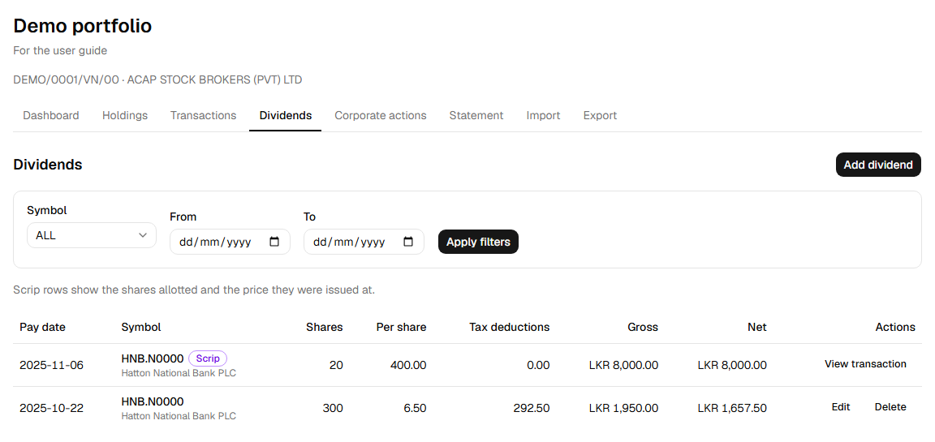View transaction for the scrip dividend
Image resolution: width=935 pixels, height=442 pixels.
coord(865,364)
